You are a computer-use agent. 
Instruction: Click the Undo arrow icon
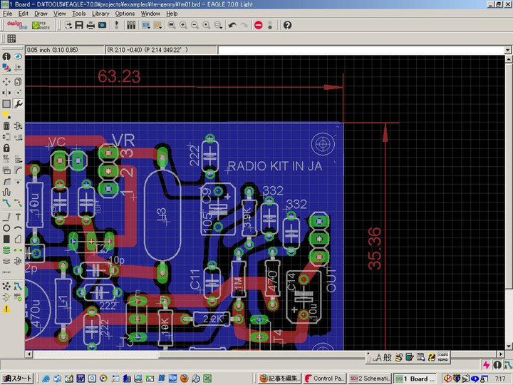pyautogui.click(x=232, y=25)
